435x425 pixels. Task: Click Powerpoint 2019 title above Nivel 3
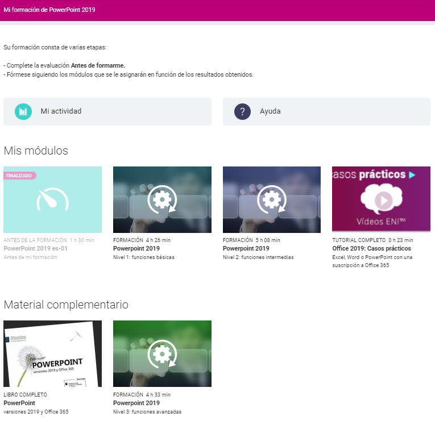click(136, 403)
